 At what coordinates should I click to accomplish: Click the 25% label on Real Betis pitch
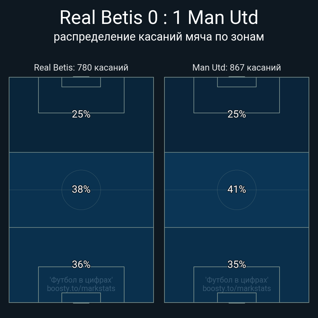point(81,114)
